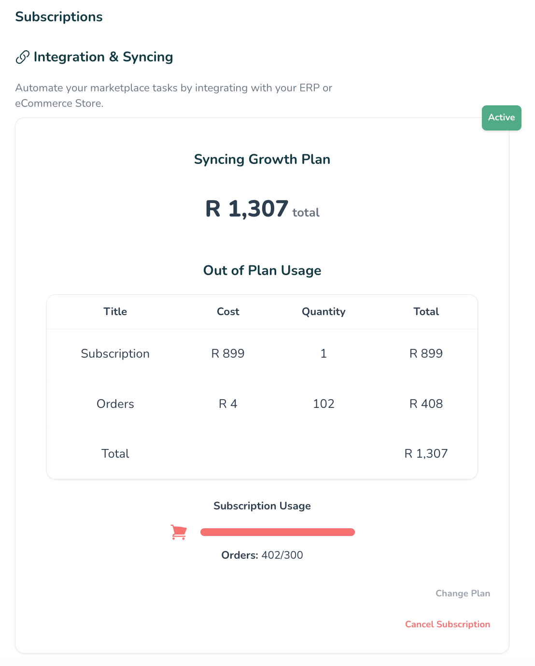Click the Cancel Subscription link
535x666 pixels.
[x=447, y=624]
